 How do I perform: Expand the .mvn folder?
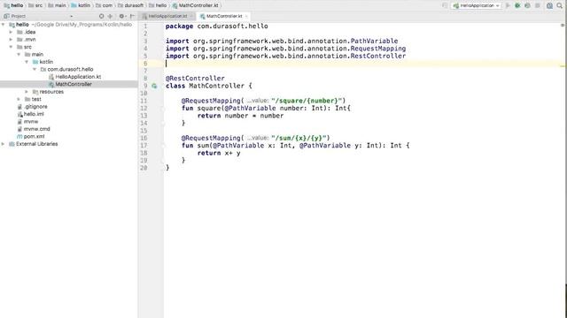(x=12, y=40)
